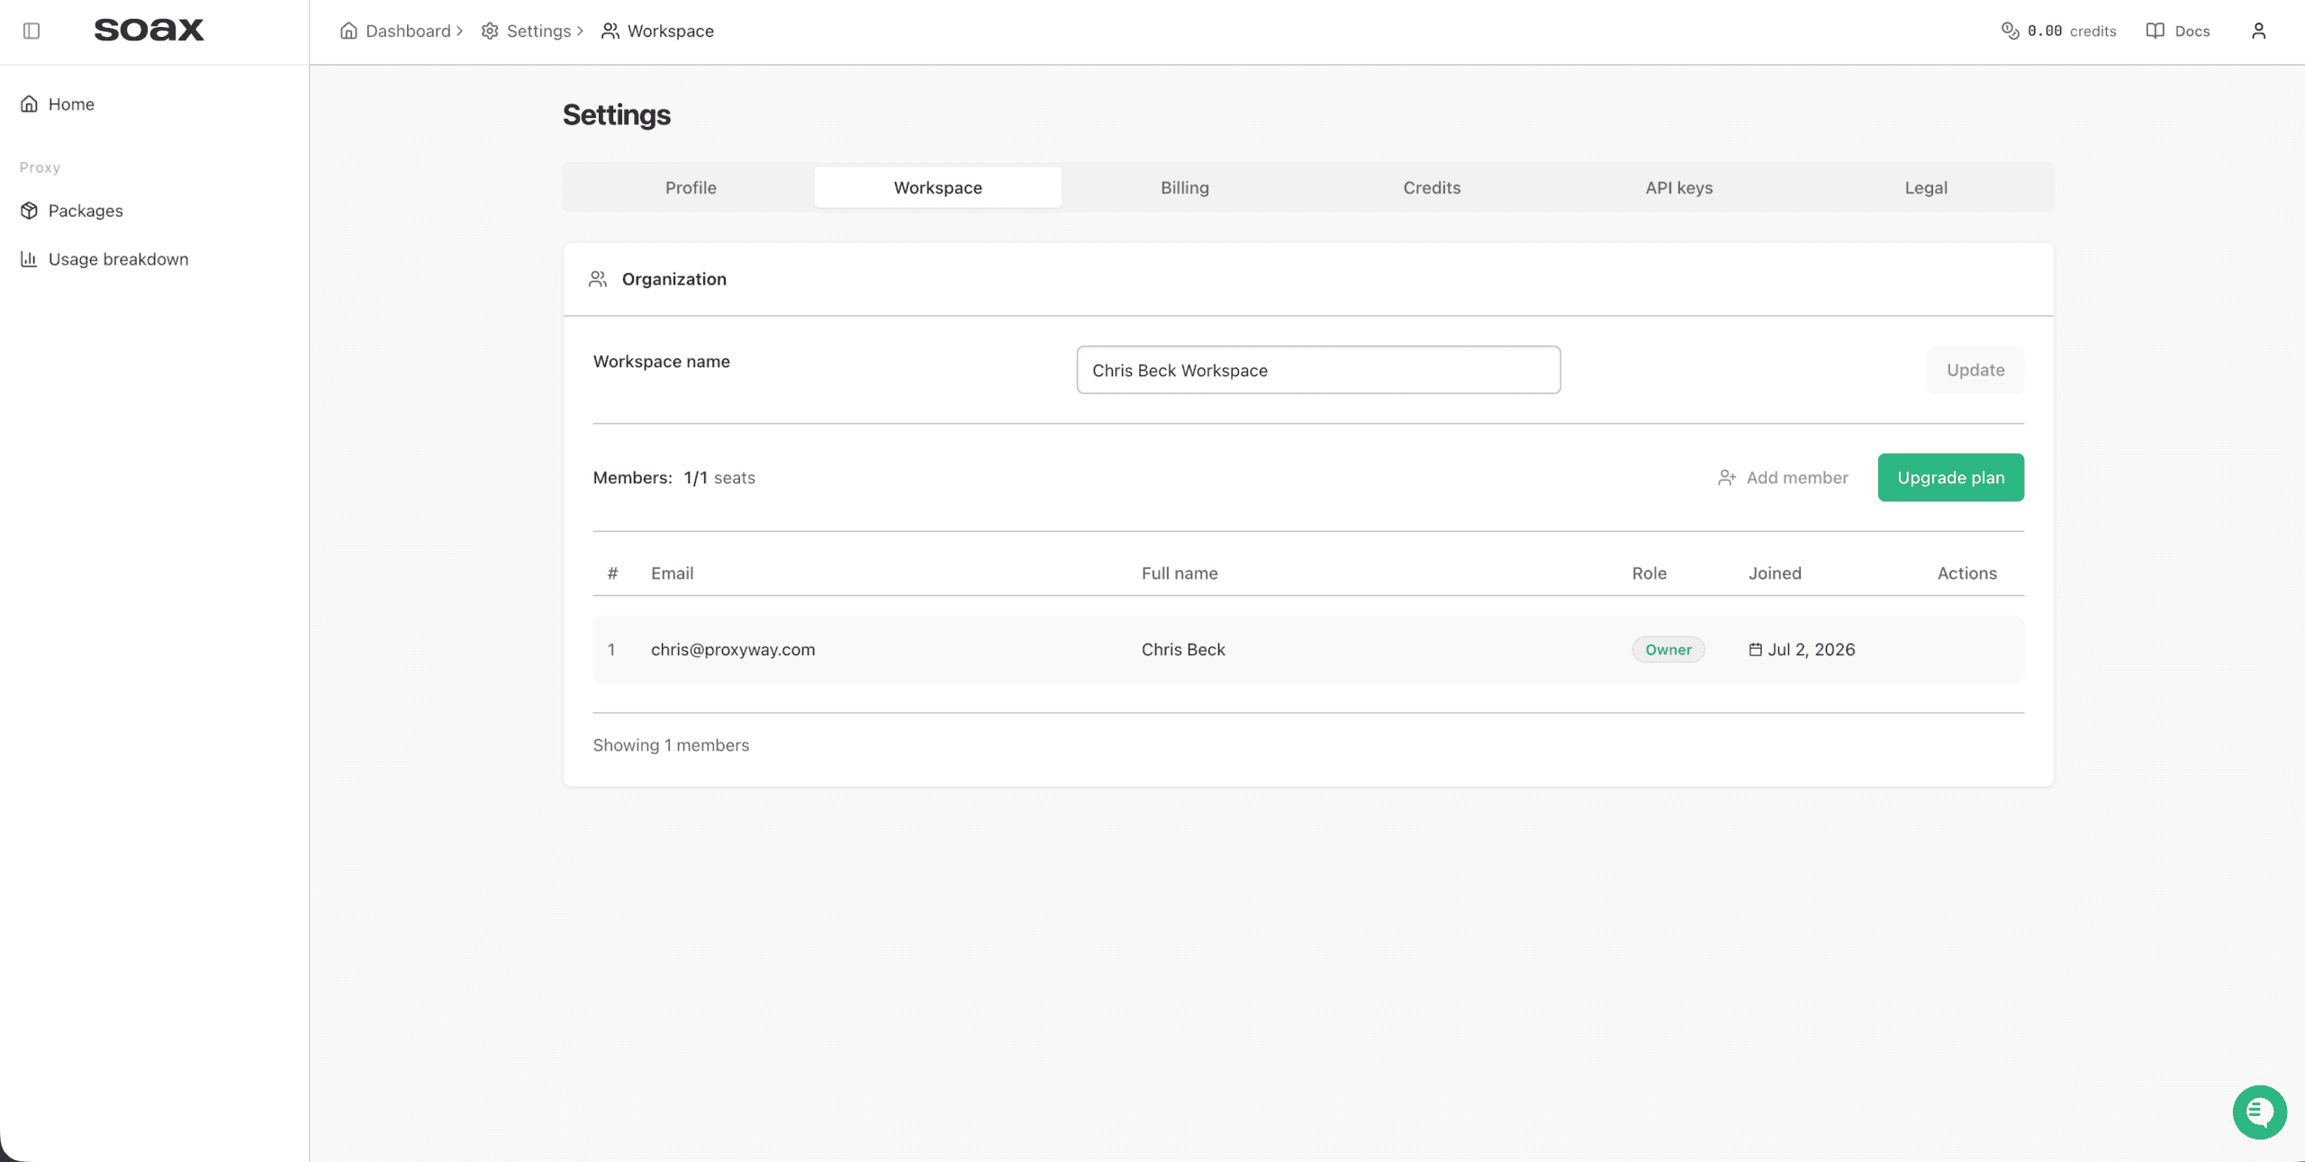This screenshot has width=2305, height=1162.
Task: Click the Chris Beck full name cell
Action: (1182, 649)
